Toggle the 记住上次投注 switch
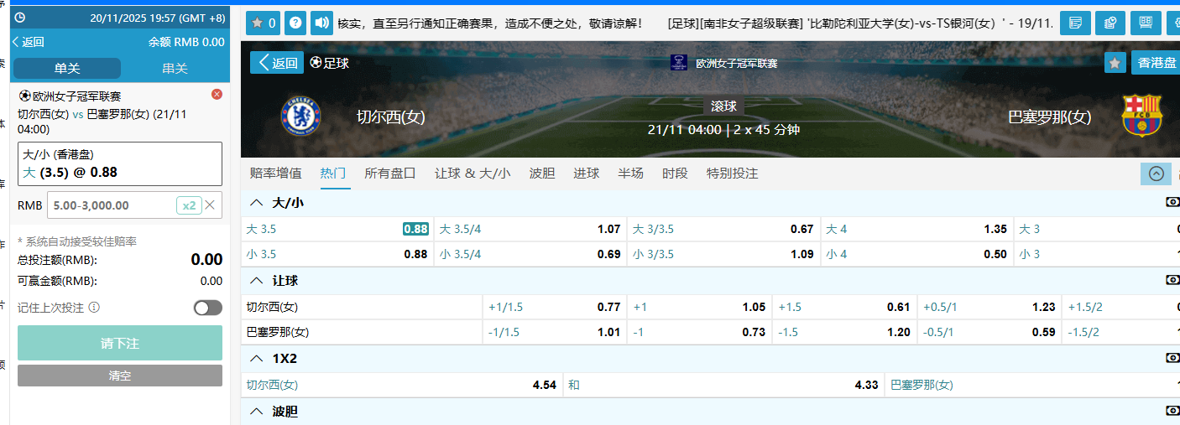Image resolution: width=1180 pixels, height=425 pixels. click(207, 308)
